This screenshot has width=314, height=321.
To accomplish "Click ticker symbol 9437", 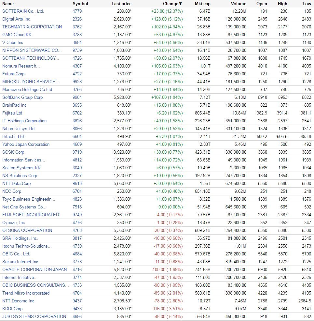I will pos(77,301).
